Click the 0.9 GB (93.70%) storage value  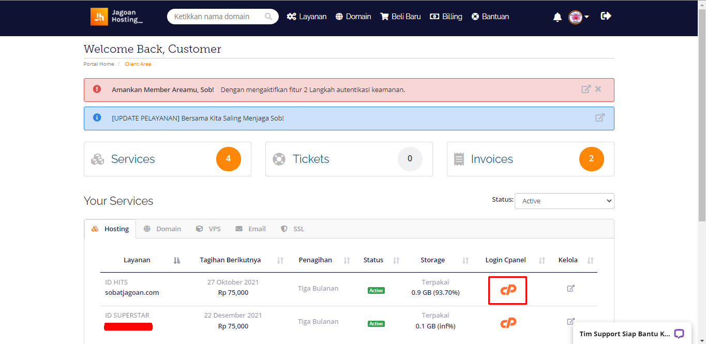435,292
